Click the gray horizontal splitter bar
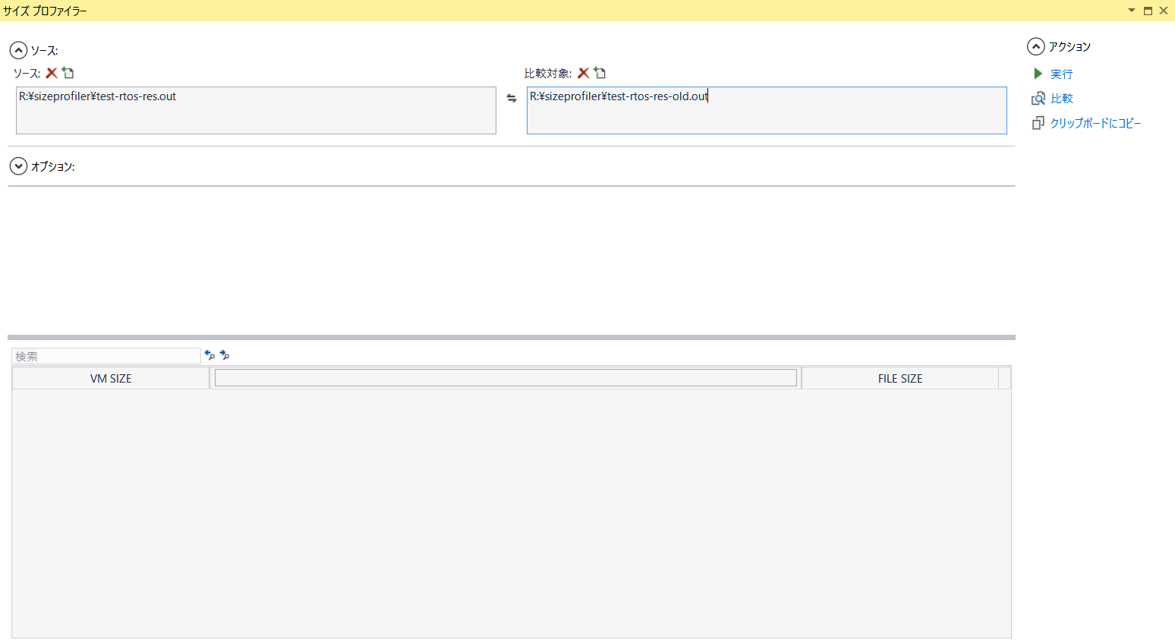 tap(511, 337)
